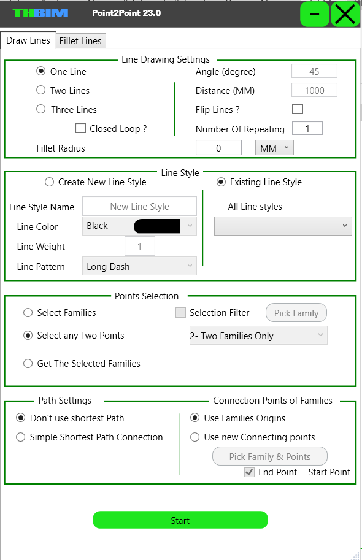The image size is (362, 560).
Task: Click the black Line Color swatch
Action: [157, 226]
